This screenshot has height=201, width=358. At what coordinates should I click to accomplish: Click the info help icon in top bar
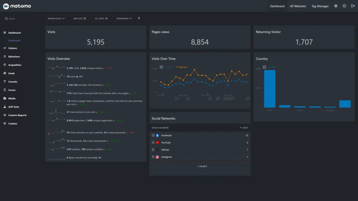coord(344,6)
